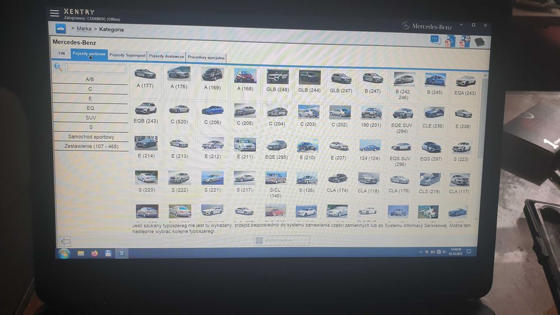Click the taskbar clock showing 05.10.2025
560x315 pixels.
click(x=456, y=252)
